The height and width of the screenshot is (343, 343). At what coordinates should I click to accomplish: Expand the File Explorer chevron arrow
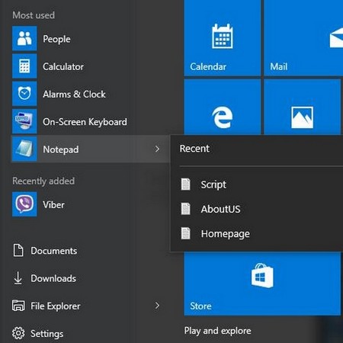(x=157, y=306)
